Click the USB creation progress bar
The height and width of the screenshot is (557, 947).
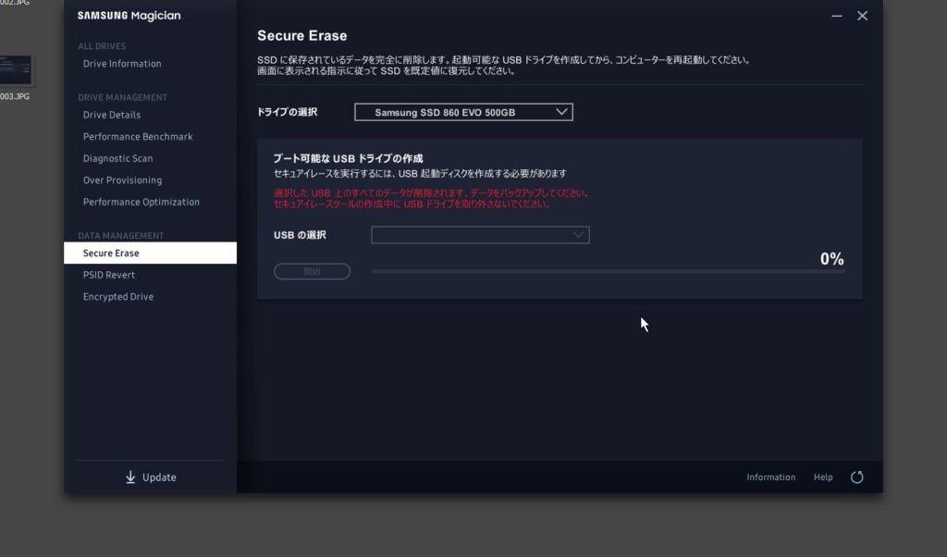608,272
